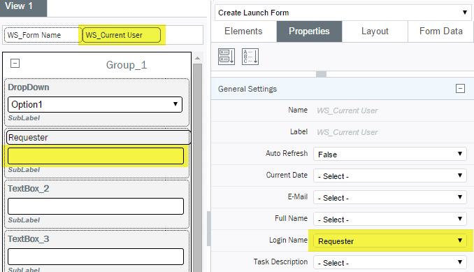Viewport: 474px width, 272px height.
Task: Switch to the Layout tab
Action: [375, 31]
